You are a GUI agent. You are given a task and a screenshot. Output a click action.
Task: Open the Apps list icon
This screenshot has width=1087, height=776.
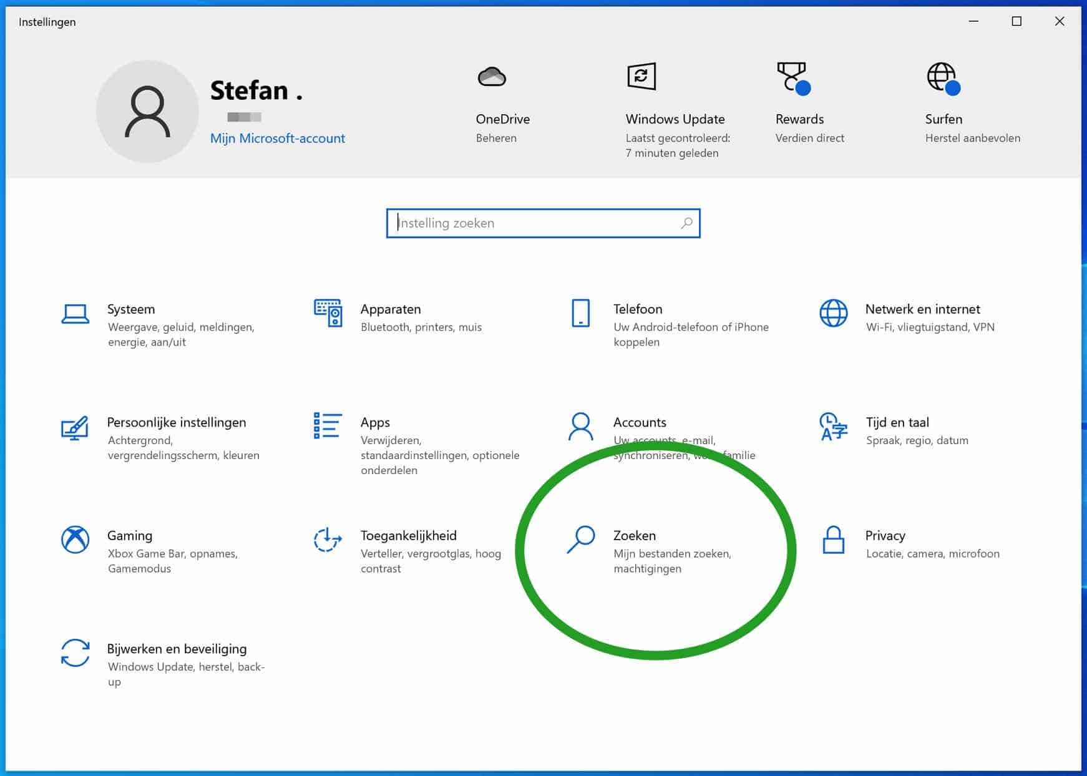pos(328,426)
